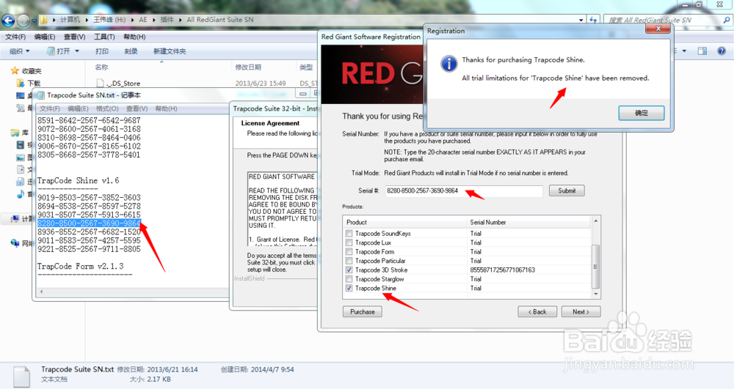Viewport: 734px width, 389px height.
Task: Click the 确定 button in Registration dialog
Action: click(642, 113)
